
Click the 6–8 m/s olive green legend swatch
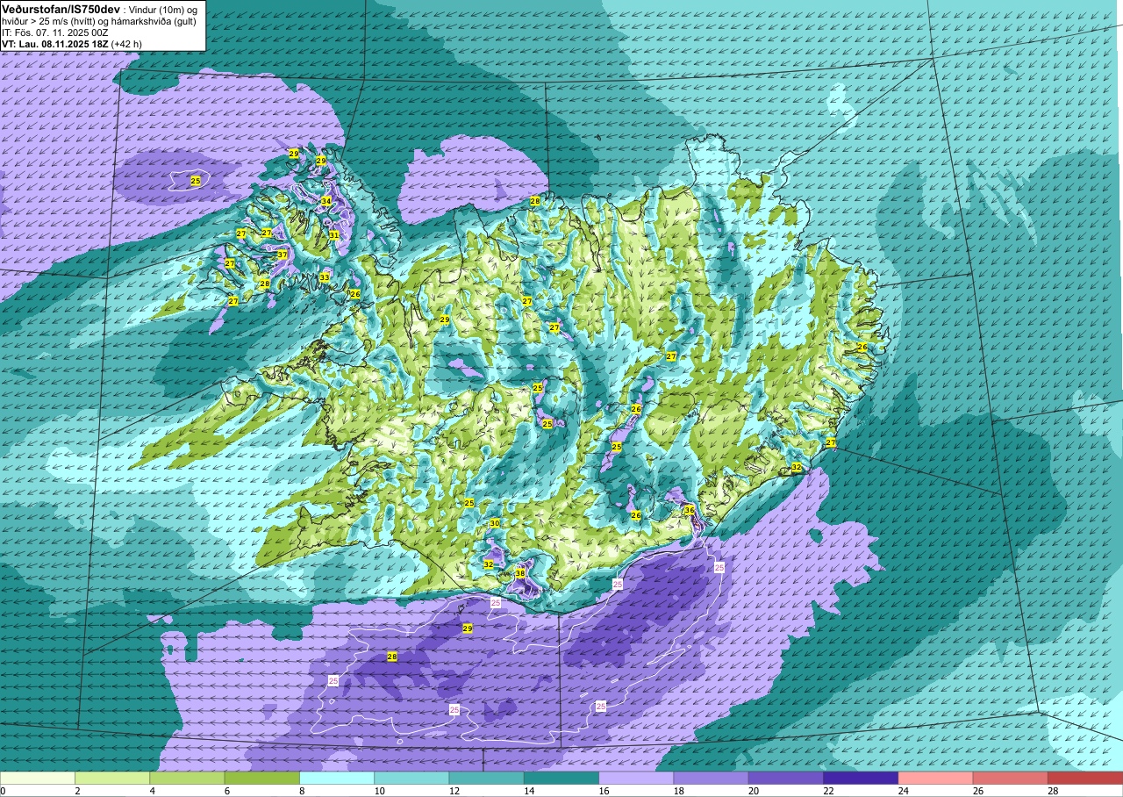pos(262,778)
